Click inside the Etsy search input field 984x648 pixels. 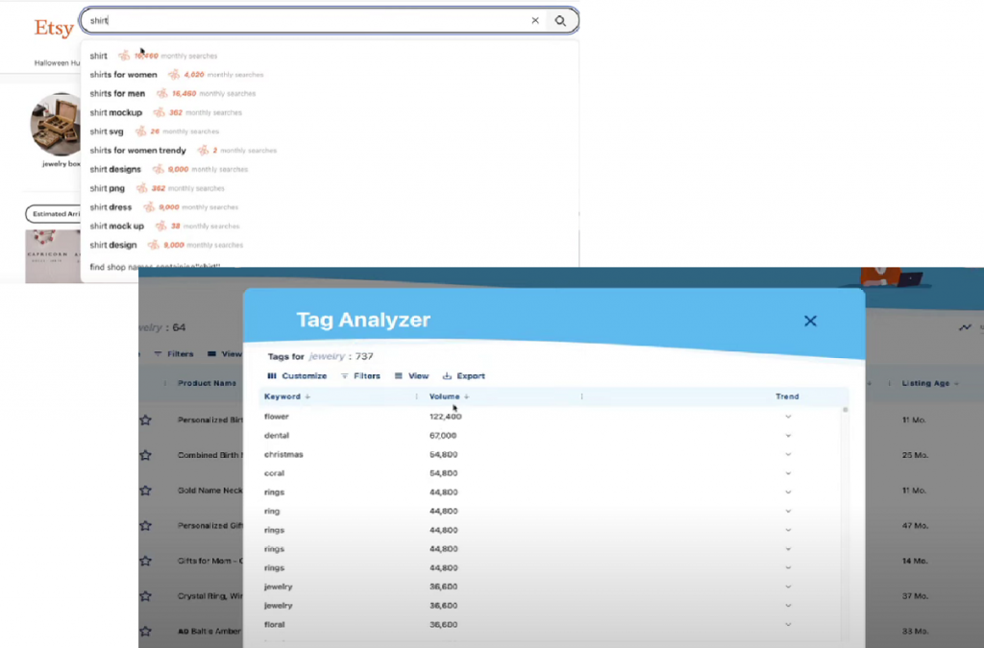coord(307,20)
